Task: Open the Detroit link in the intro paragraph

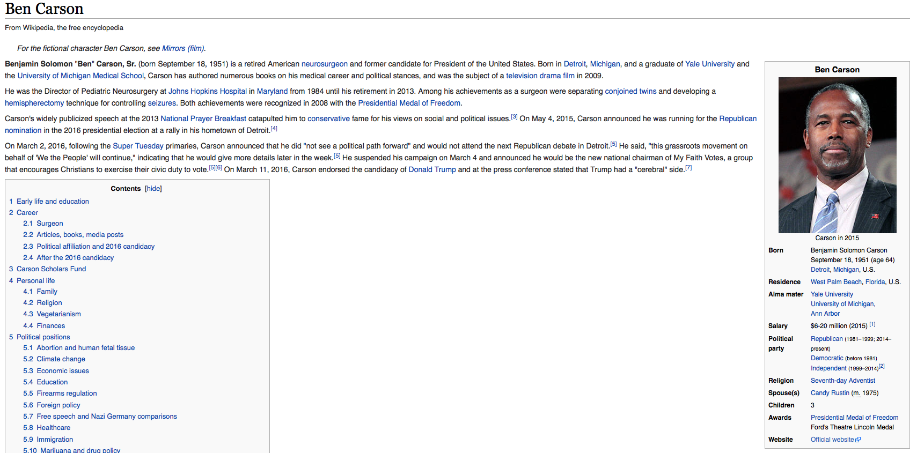Action: coord(575,64)
